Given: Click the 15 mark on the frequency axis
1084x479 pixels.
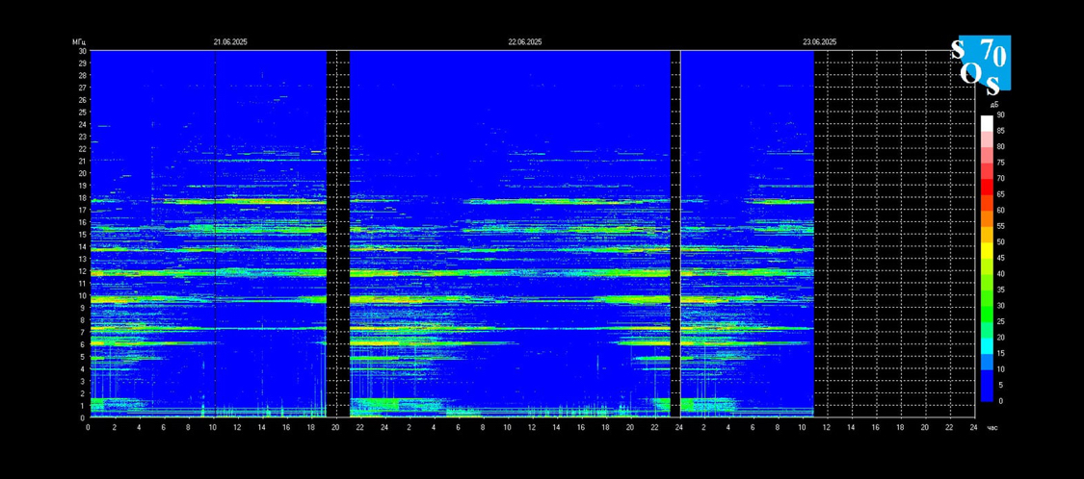Looking at the screenshot, I should point(82,235).
